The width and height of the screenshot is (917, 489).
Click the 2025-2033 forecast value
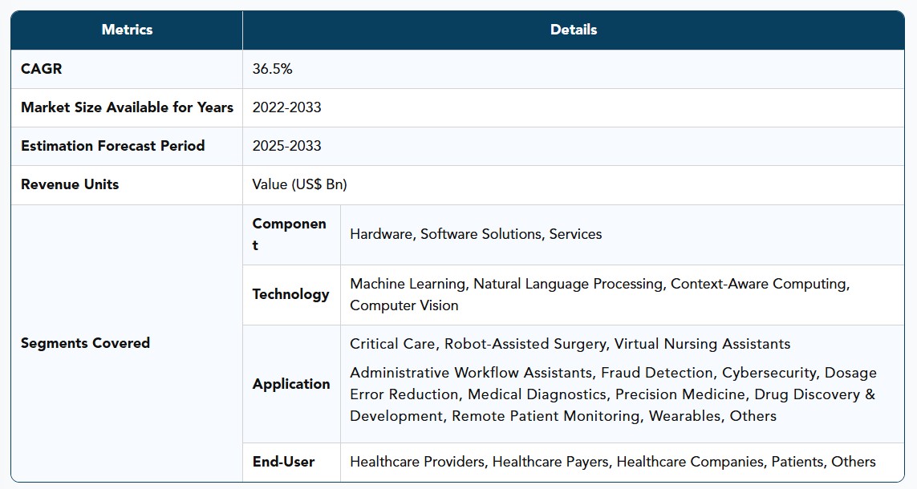286,146
